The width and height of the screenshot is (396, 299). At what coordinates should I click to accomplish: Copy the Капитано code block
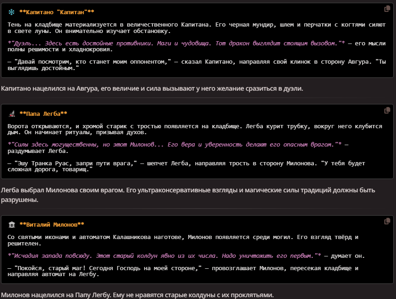(387, 9)
